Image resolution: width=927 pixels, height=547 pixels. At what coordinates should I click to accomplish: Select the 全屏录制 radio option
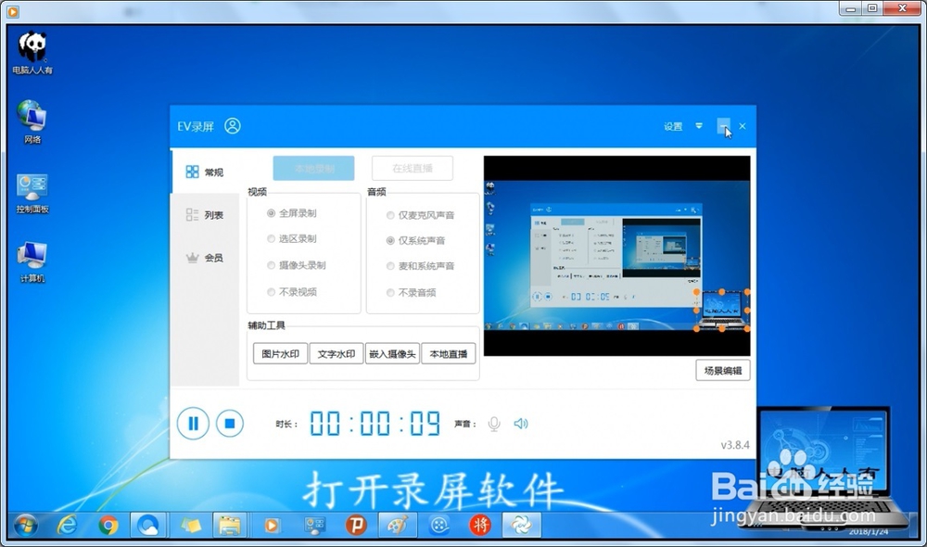(x=291, y=213)
